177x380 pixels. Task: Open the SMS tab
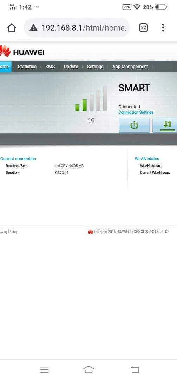[x=50, y=66]
